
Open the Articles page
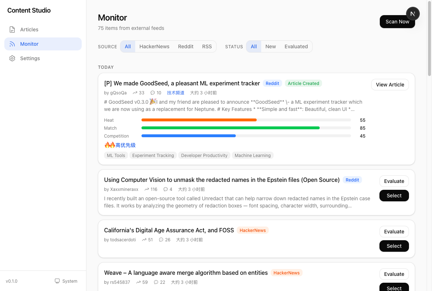[29, 30]
